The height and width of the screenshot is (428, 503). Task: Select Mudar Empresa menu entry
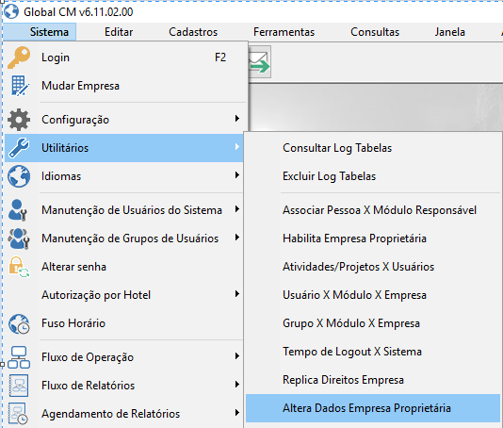click(126, 86)
